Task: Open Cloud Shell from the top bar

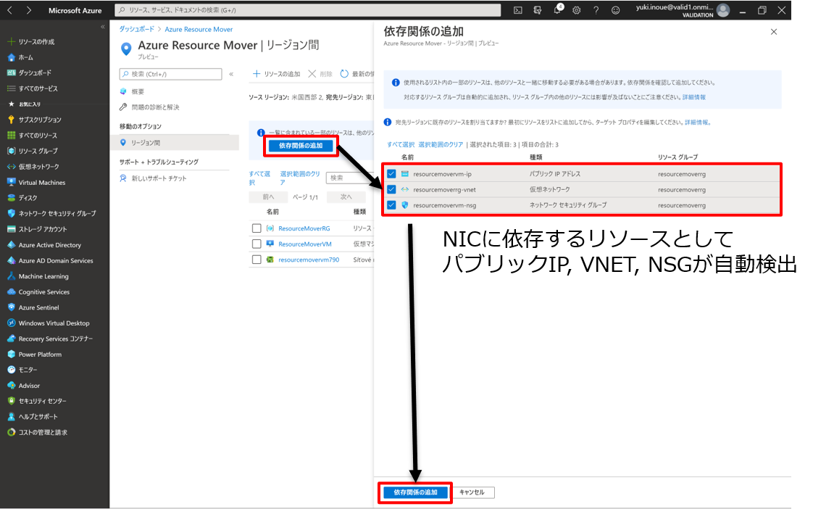Action: (x=517, y=10)
